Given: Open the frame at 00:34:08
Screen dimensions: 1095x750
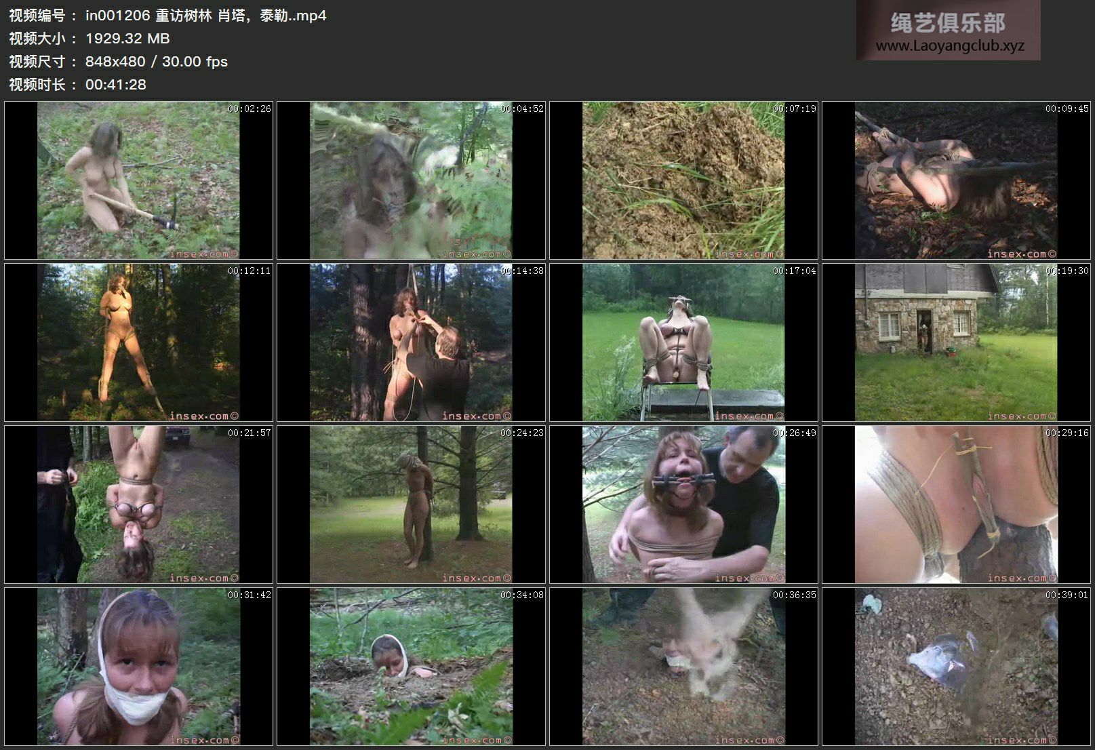Looking at the screenshot, I should coord(411,667).
